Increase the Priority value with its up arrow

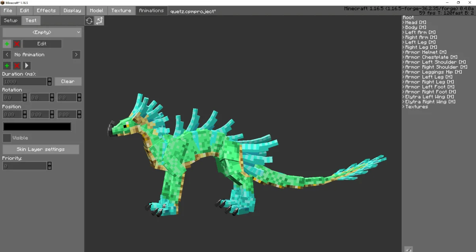point(50,164)
